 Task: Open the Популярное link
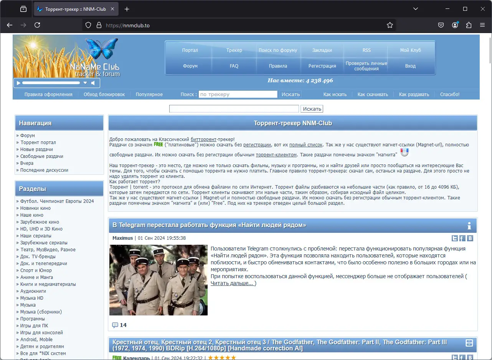[x=149, y=95]
